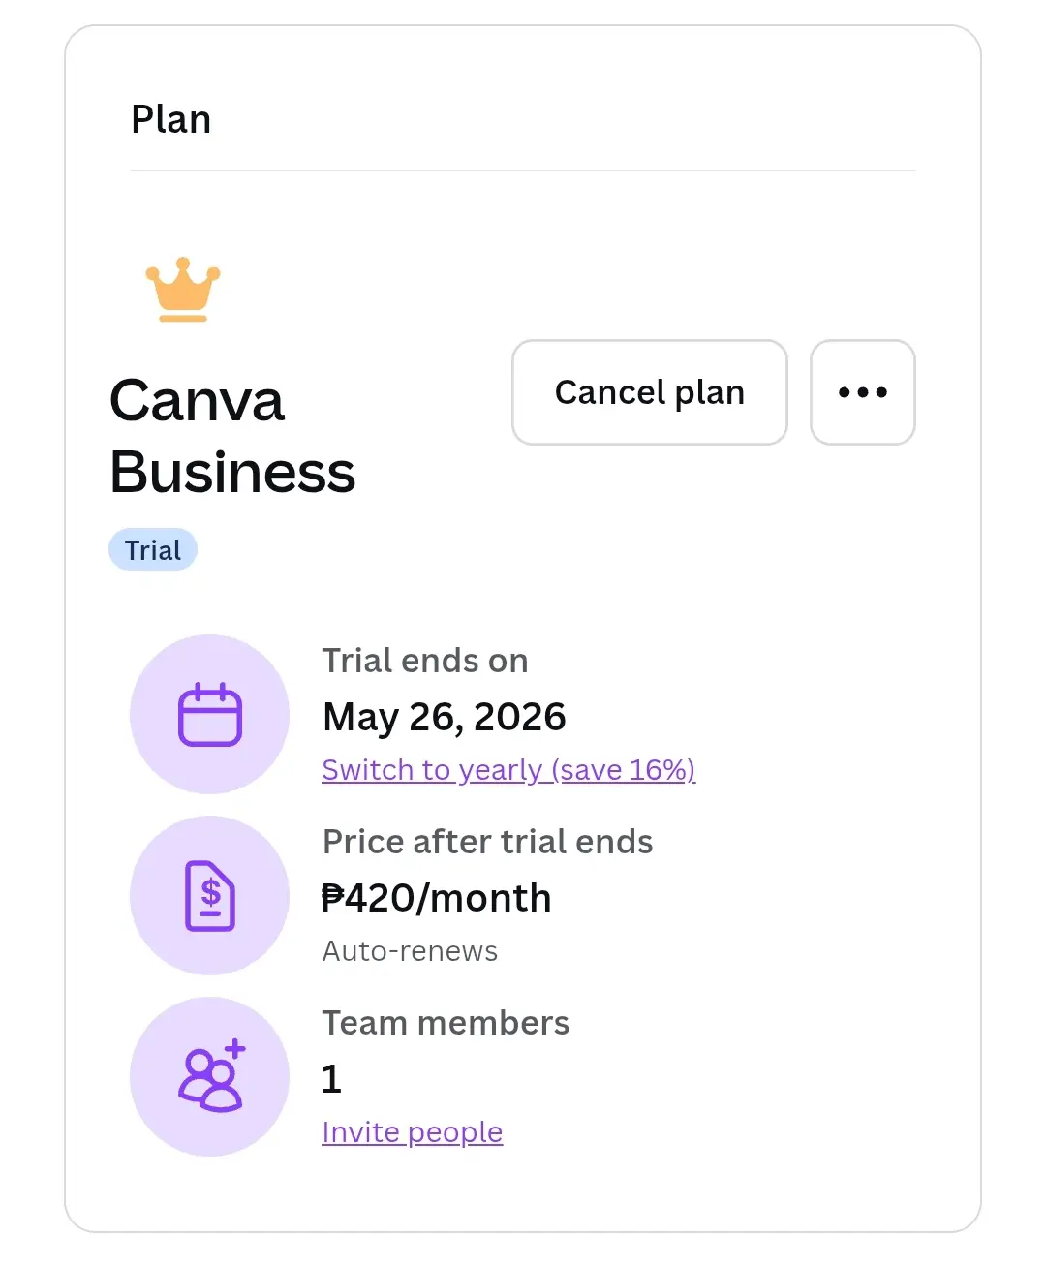Image resolution: width=1046 pixels, height=1267 pixels.
Task: Click the purple circle behind calendar icon
Action: pyautogui.click(x=210, y=715)
